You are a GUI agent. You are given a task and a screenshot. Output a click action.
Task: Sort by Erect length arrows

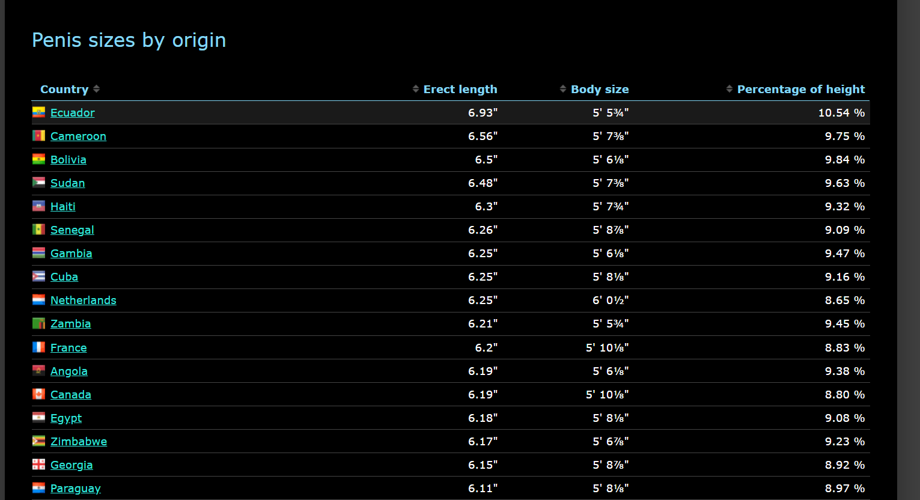(x=415, y=89)
